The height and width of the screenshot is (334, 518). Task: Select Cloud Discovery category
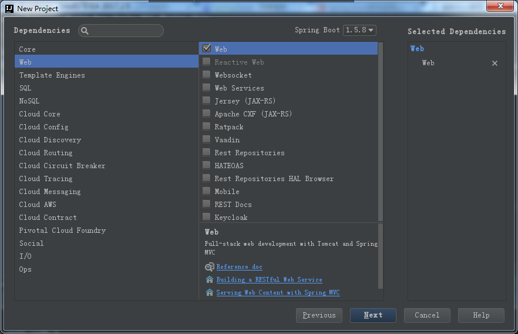[x=106, y=139]
